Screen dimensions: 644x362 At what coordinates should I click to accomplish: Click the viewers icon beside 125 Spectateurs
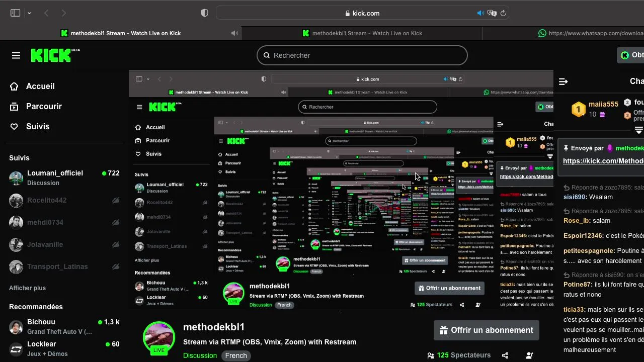tap(431, 355)
